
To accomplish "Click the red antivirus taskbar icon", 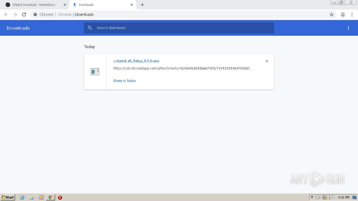I will click(60, 197).
